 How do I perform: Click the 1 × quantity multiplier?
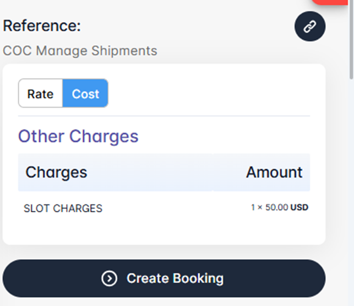tap(257, 208)
